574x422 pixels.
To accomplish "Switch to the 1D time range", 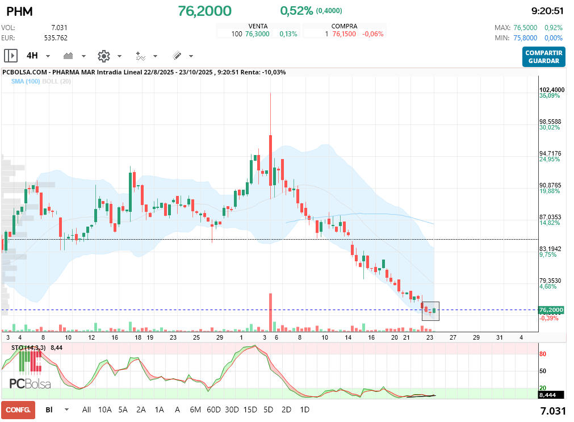I will pyautogui.click(x=304, y=410).
